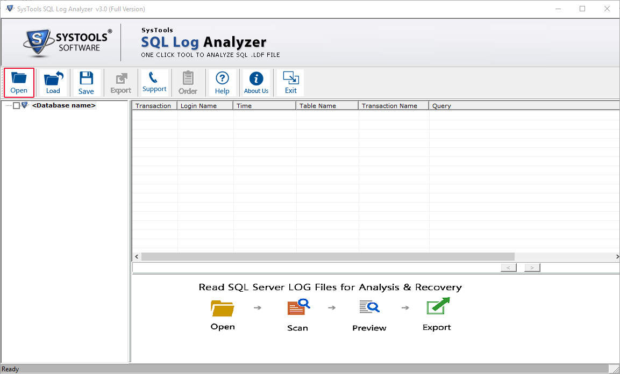Close the SQL Log Analyzer window

tap(607, 9)
